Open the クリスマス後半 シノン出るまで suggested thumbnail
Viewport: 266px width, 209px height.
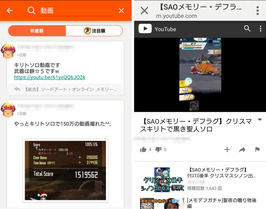tap(162, 180)
